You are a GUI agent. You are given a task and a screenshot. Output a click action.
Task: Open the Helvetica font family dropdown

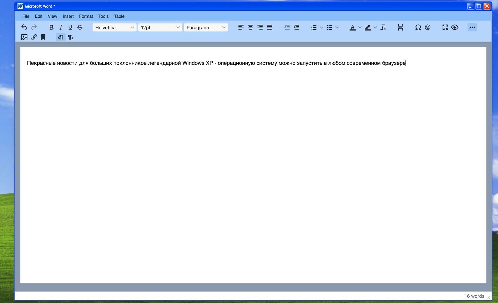coord(115,27)
